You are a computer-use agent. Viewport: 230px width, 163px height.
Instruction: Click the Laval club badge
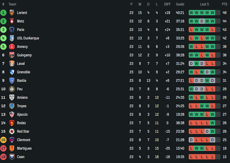click(x=12, y=63)
